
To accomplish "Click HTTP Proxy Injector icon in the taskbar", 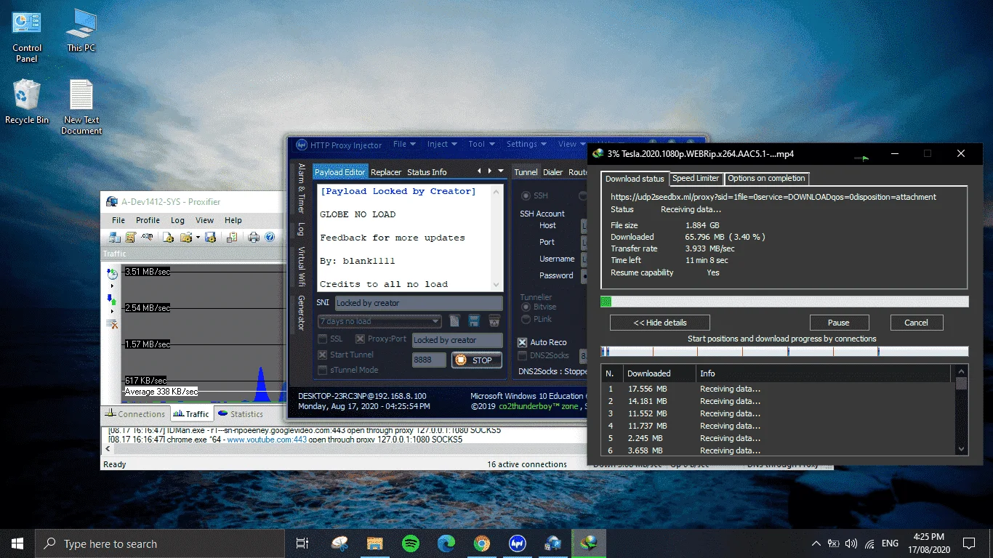I will pos(517,543).
